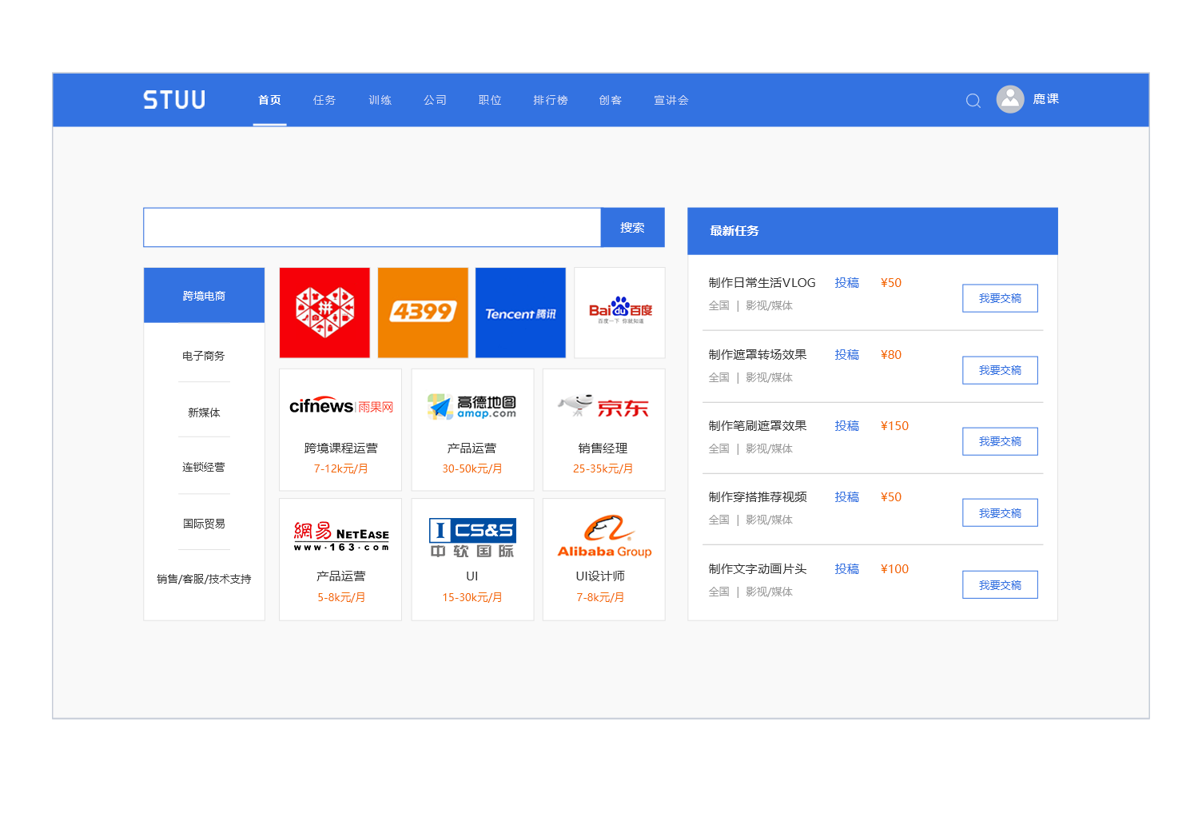The height and width of the screenshot is (833, 1202).
Task: Click 投稿 link for 制作文字动画片头
Action: [x=846, y=569]
